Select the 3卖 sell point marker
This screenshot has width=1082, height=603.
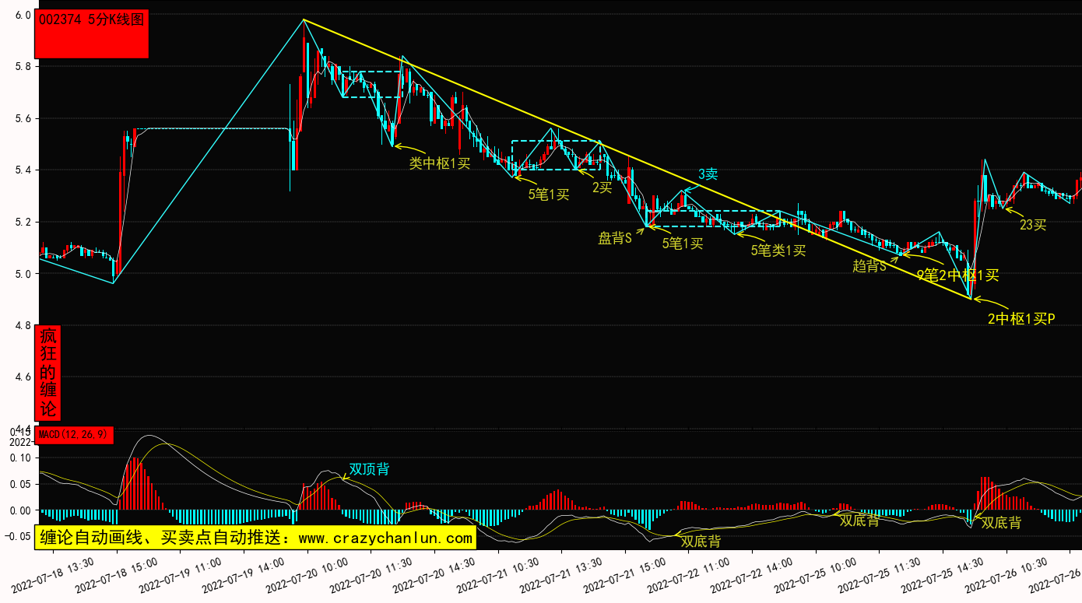708,174
